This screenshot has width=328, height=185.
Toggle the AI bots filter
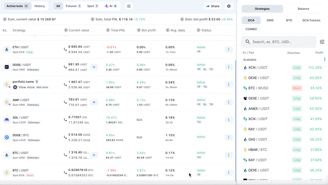coord(110,6)
